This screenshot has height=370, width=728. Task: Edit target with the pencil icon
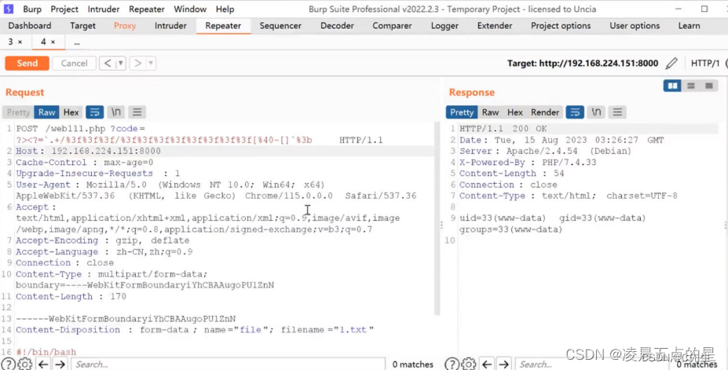click(x=671, y=63)
